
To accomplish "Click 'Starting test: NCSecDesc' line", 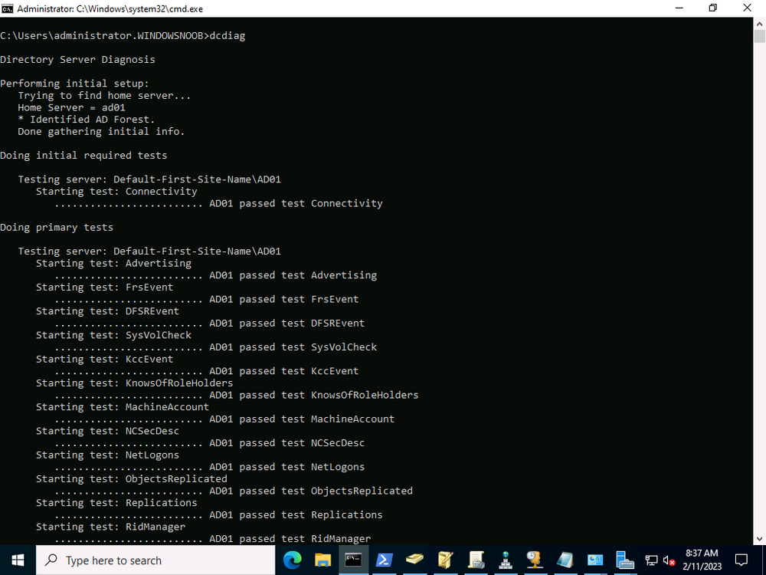I will coord(107,431).
